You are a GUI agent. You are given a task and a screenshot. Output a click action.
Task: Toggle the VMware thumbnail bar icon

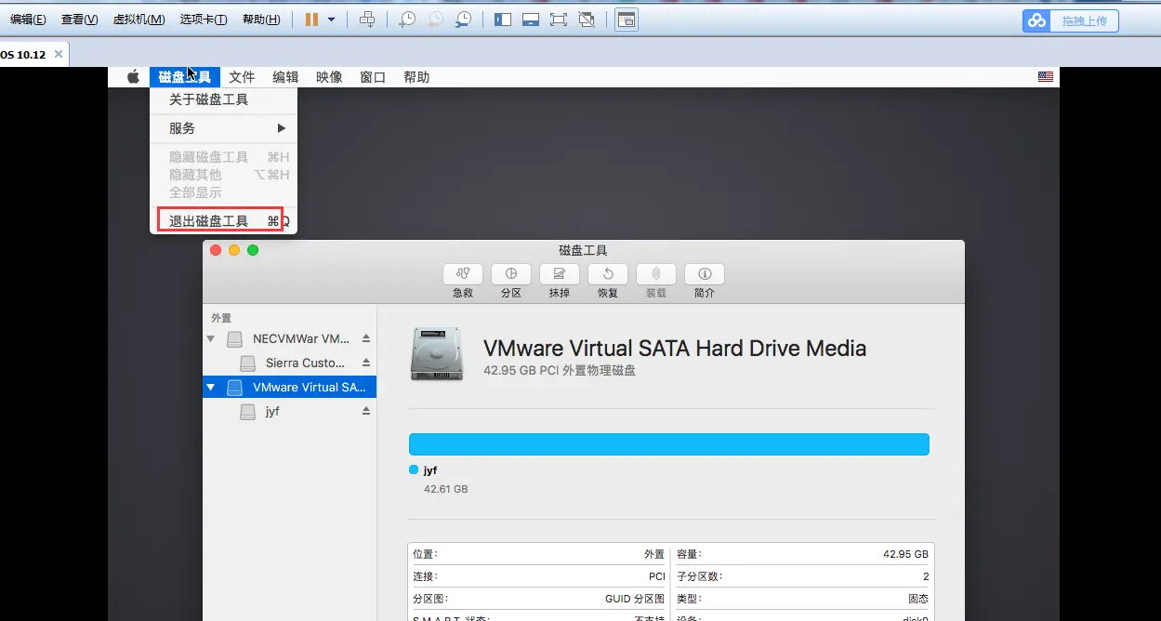coord(531,20)
